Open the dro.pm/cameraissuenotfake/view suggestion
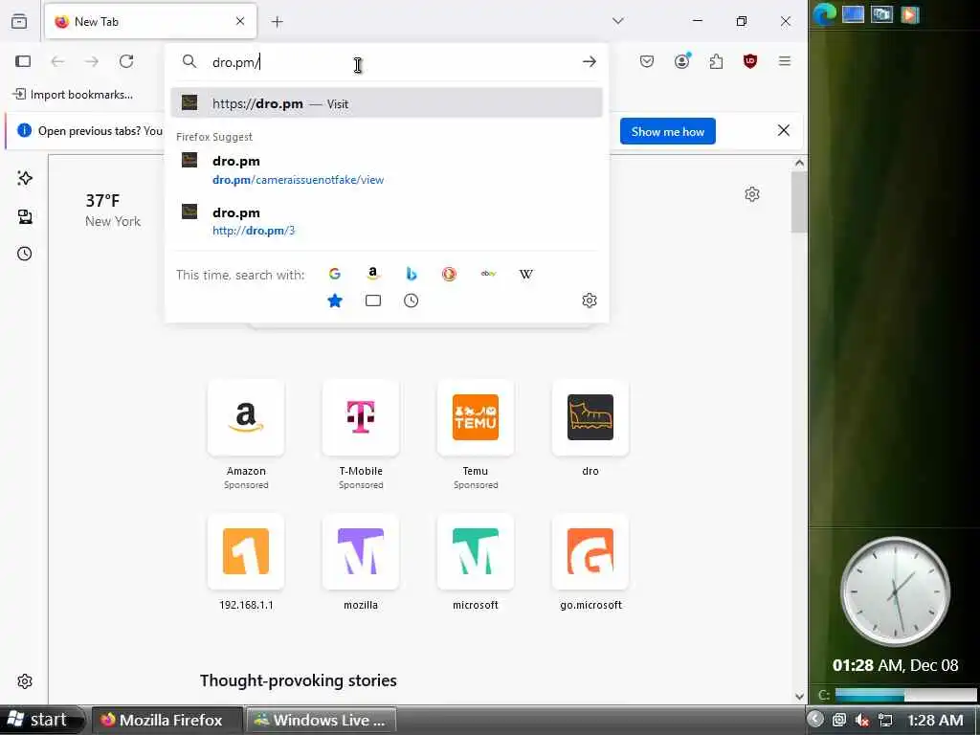The width and height of the screenshot is (980, 735). tap(387, 170)
